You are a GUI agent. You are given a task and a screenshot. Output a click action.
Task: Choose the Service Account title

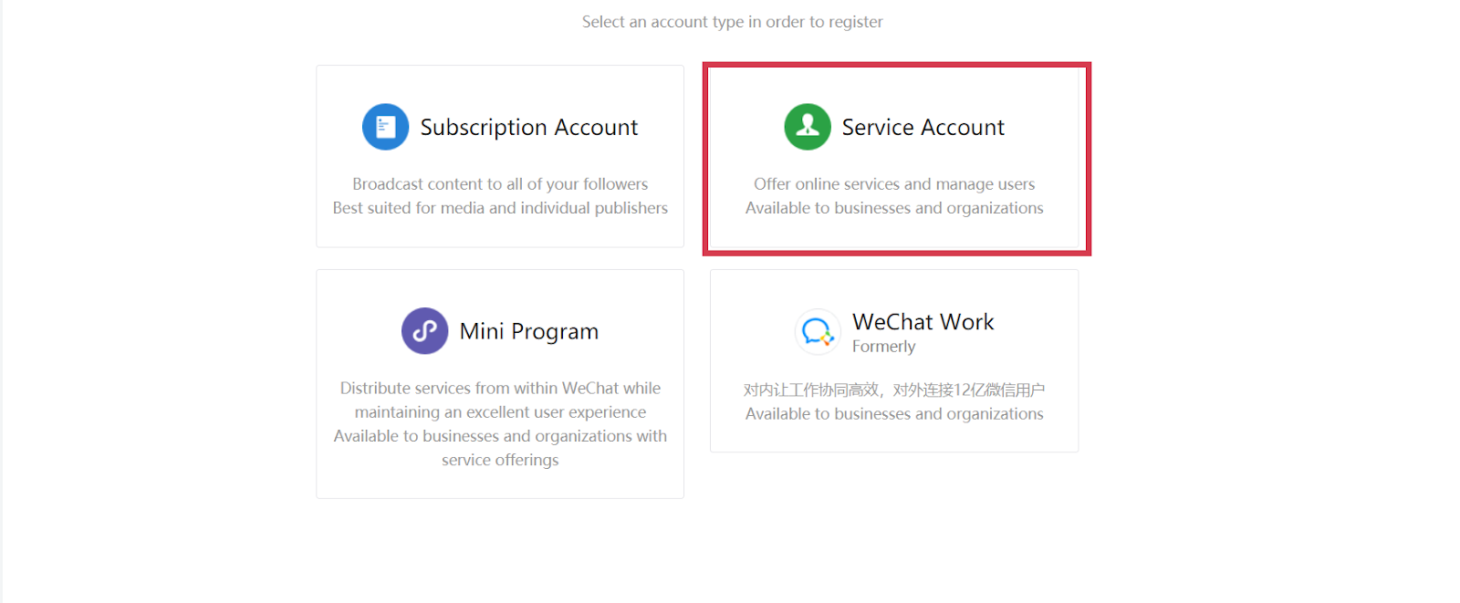pyautogui.click(x=923, y=128)
